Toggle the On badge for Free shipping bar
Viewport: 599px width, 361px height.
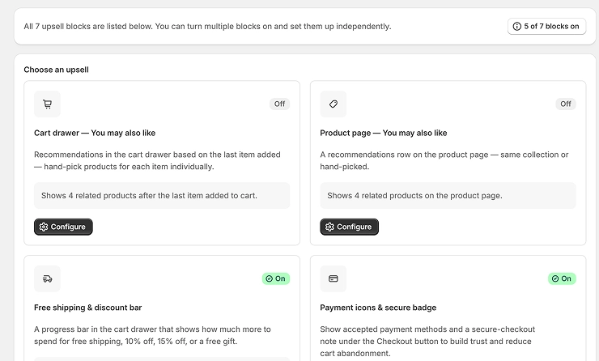[276, 278]
